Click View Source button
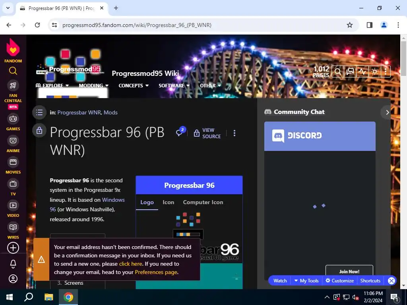 [207, 133]
